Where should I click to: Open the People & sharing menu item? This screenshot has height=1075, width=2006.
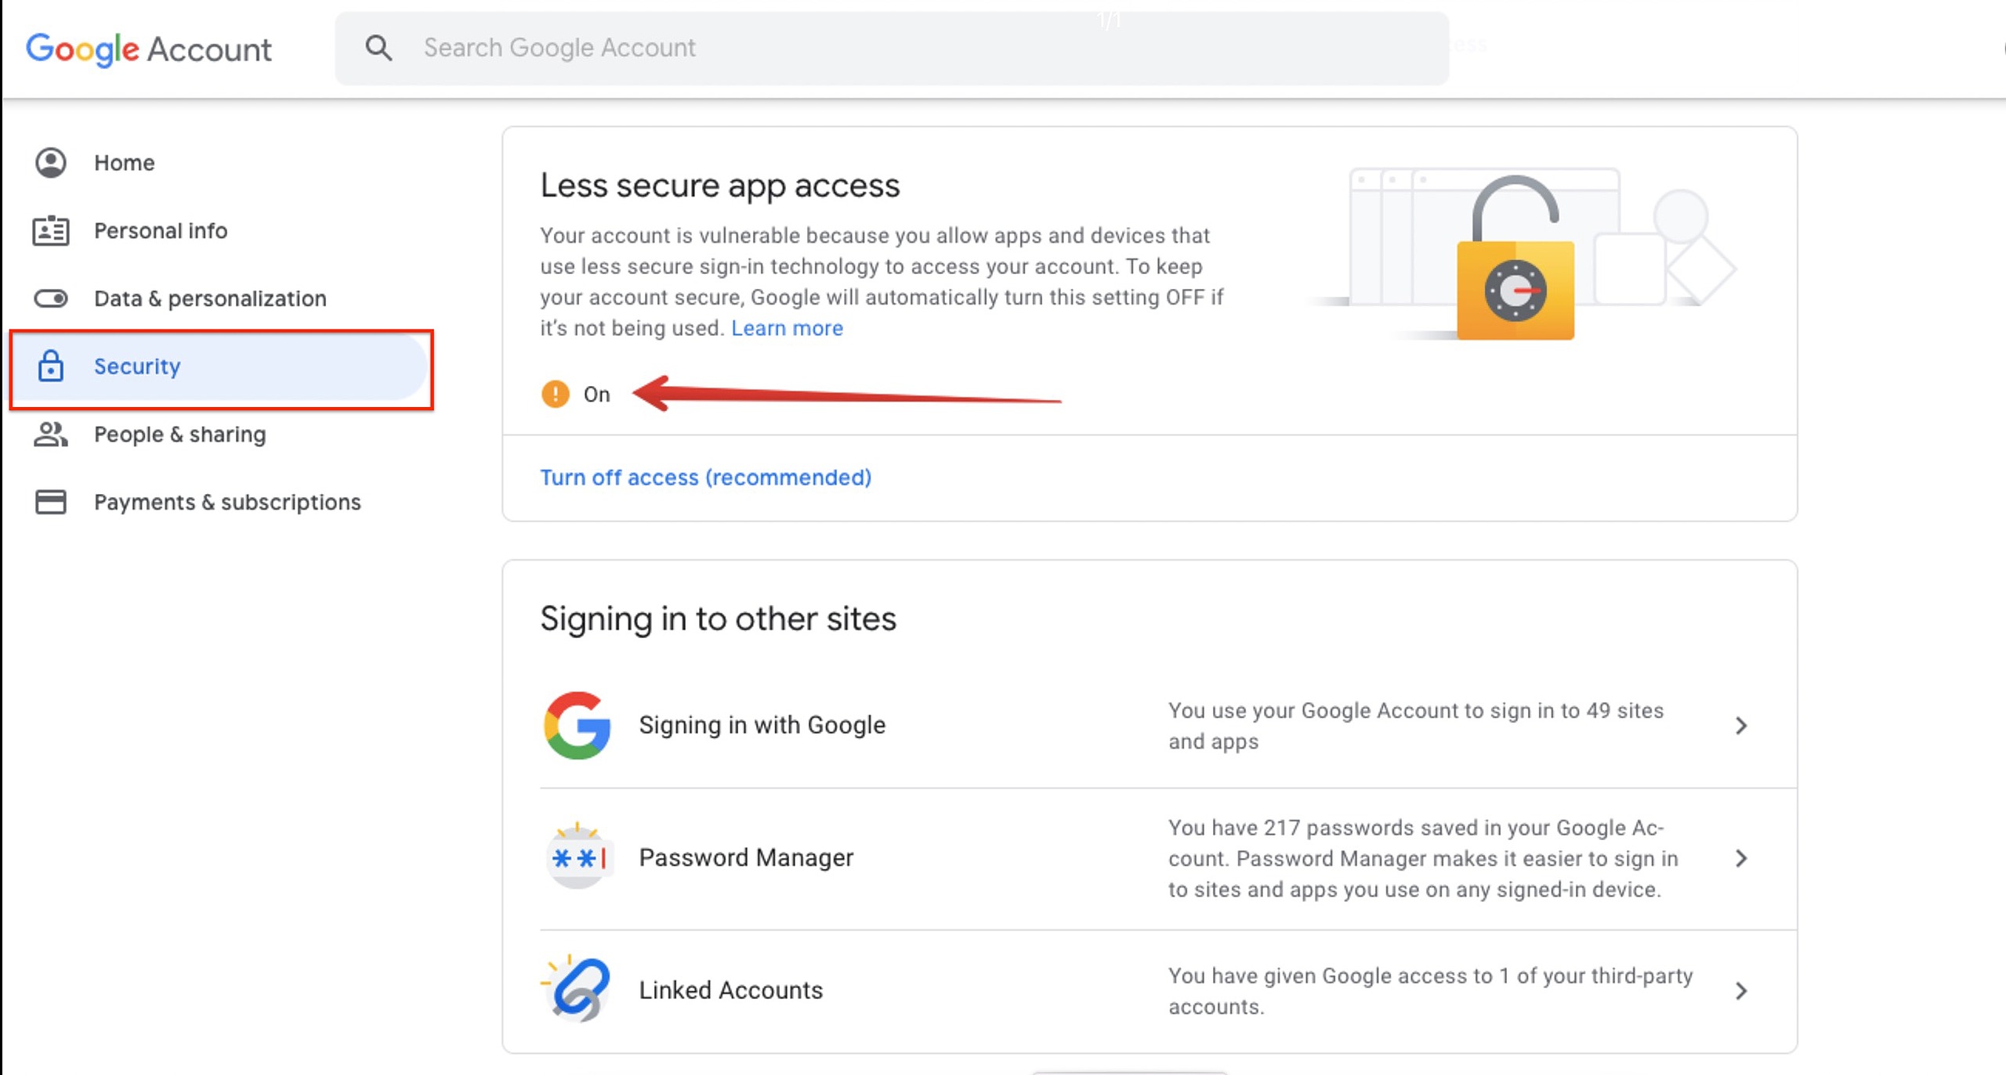(179, 435)
